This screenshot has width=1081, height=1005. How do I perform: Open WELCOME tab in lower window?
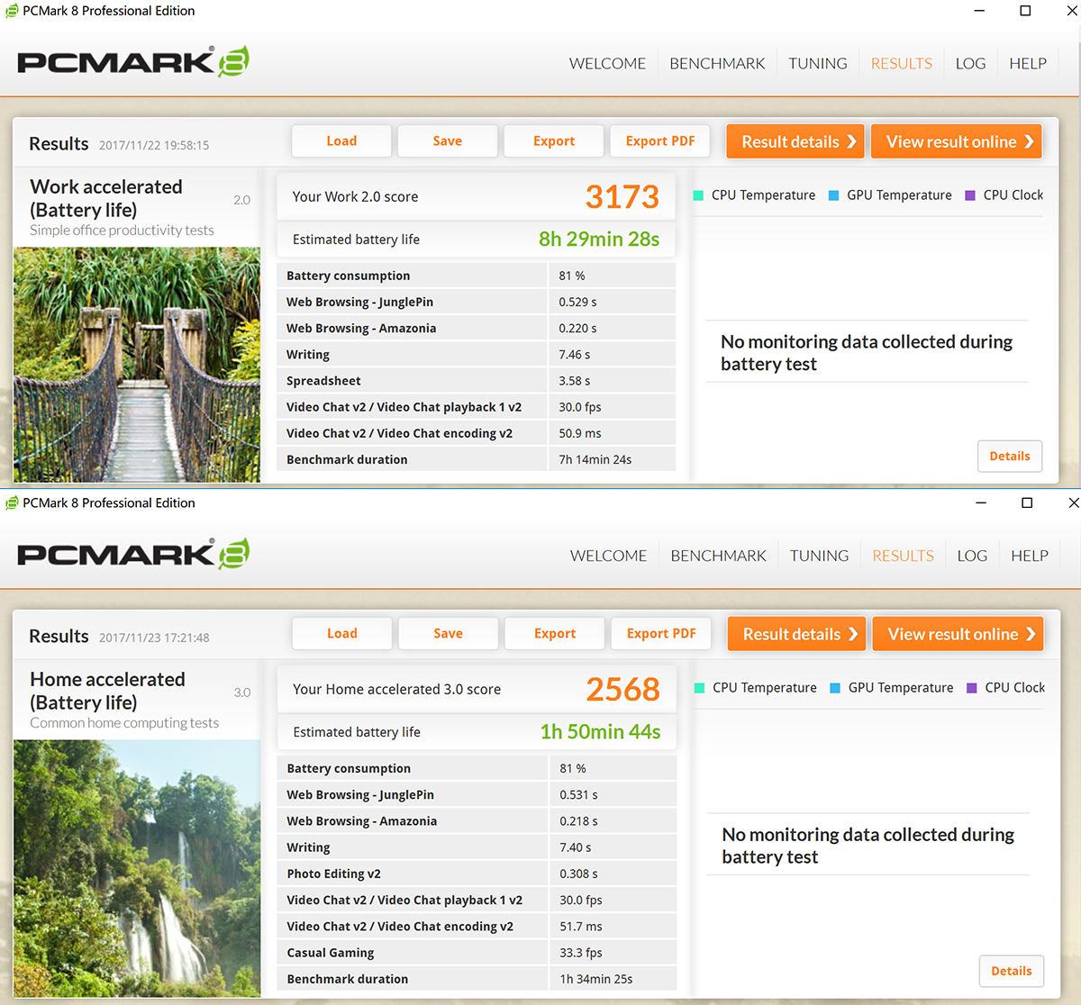point(609,556)
